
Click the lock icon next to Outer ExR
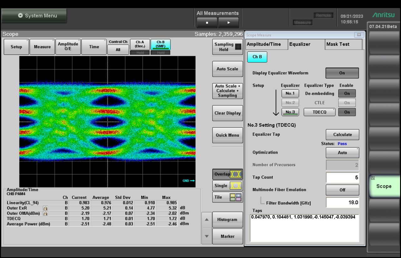pos(45,208)
